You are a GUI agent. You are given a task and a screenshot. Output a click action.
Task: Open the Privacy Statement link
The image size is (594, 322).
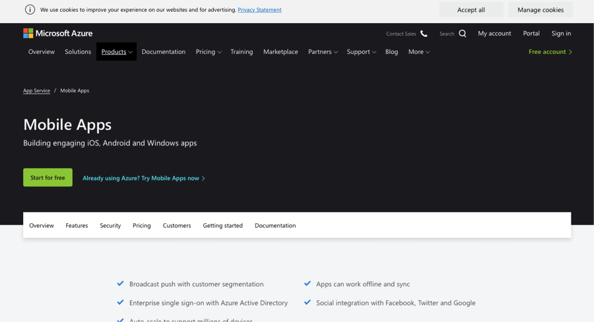259,10
